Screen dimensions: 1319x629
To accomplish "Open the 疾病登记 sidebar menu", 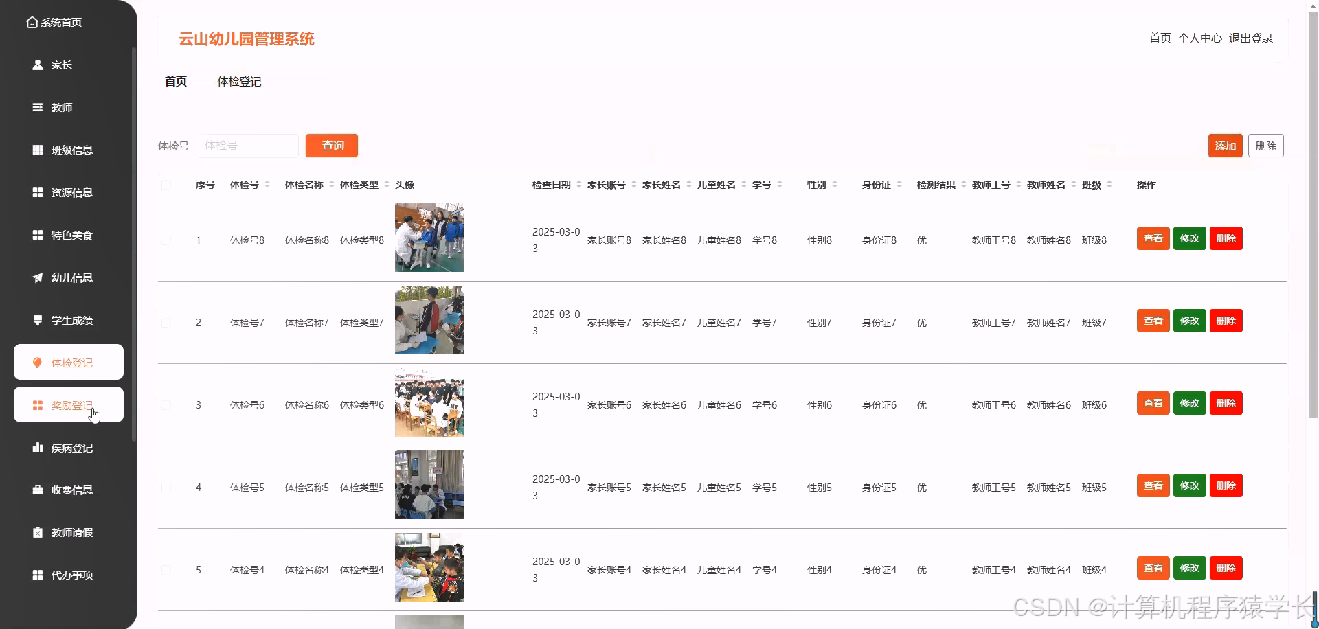I will [69, 448].
